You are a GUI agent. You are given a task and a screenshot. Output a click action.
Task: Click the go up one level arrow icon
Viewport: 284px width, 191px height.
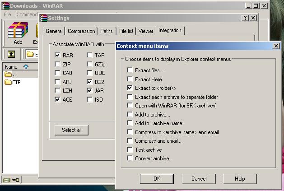coord(11,54)
